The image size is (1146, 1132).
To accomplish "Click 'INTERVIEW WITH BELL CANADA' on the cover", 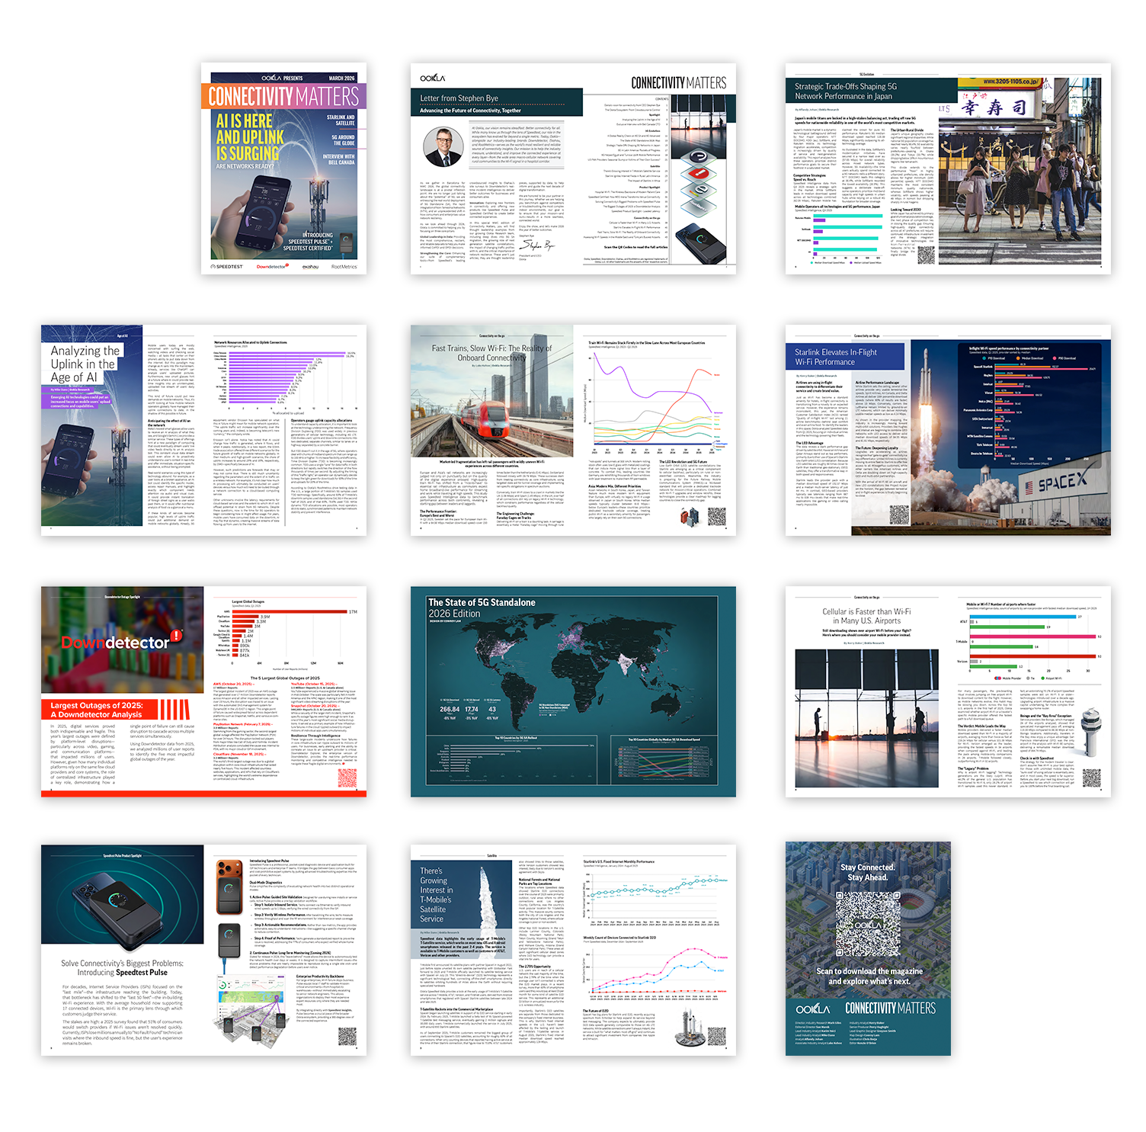I will (339, 159).
